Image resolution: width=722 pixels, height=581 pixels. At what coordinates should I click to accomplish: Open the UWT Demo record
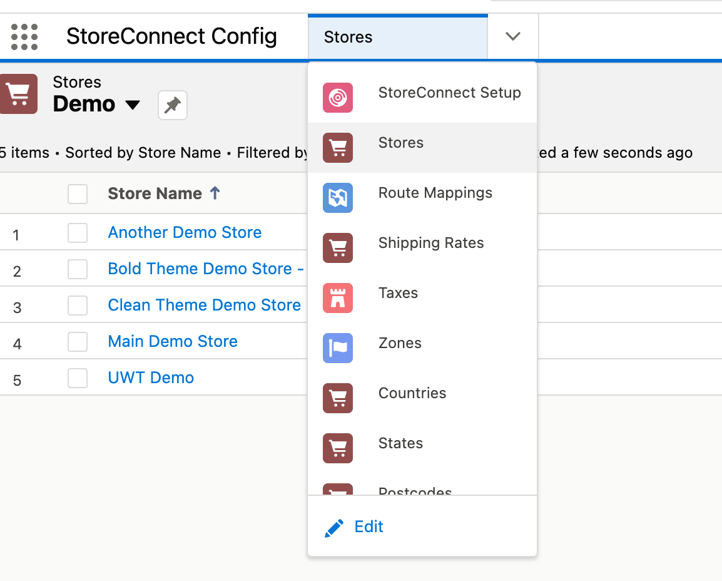coord(151,378)
